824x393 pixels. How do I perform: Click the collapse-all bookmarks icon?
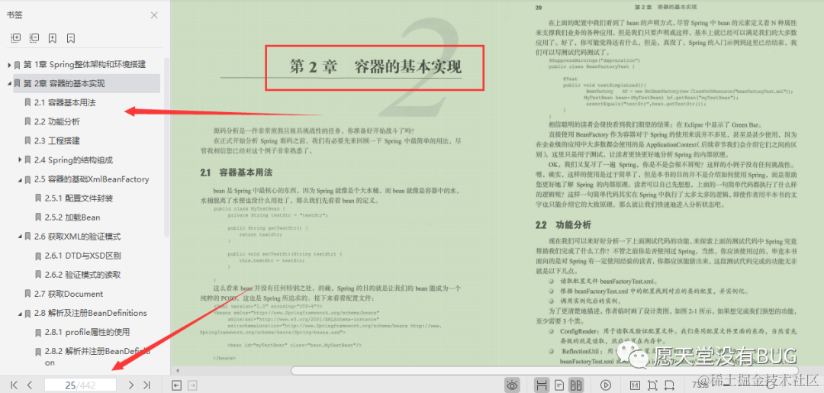point(34,38)
